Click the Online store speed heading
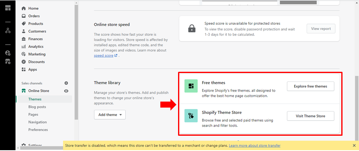Screen dimensions: 359x151 112,24
